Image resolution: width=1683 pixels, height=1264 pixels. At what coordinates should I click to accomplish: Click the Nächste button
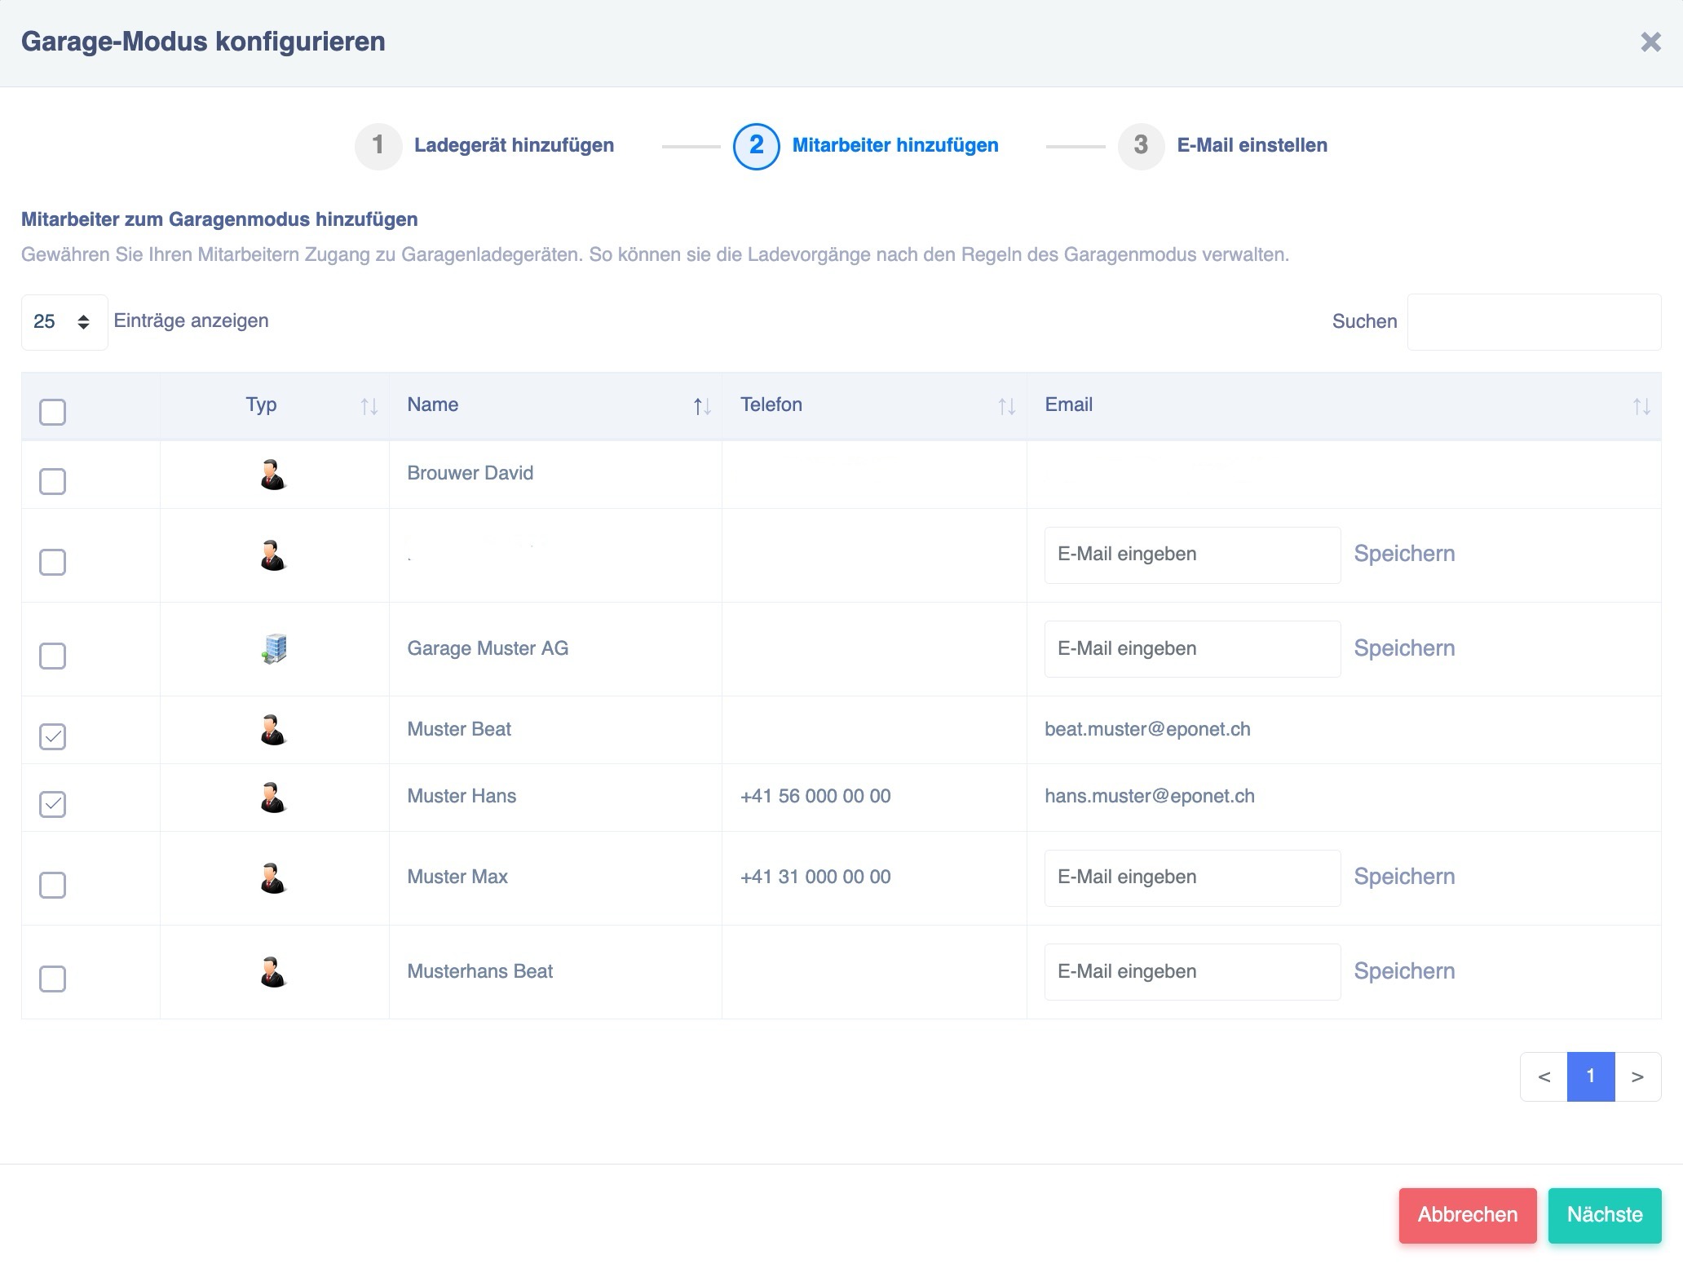1604,1215
